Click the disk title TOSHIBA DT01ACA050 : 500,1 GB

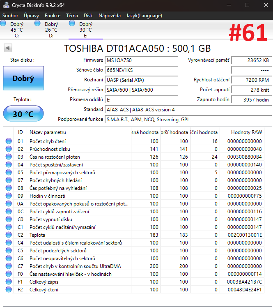click(137, 48)
